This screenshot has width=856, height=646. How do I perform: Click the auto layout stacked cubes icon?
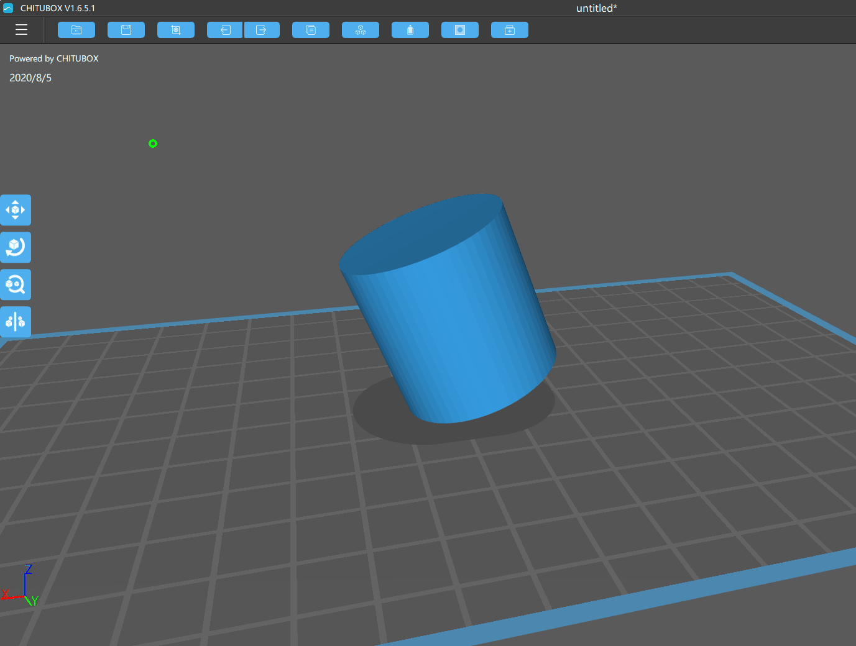click(x=361, y=30)
